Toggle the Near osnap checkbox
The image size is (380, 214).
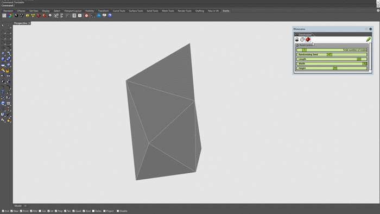tap(11, 211)
